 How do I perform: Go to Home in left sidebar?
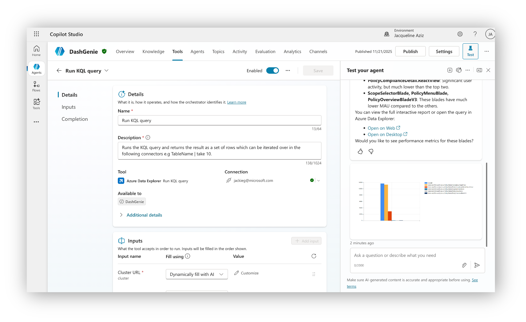coord(36,51)
